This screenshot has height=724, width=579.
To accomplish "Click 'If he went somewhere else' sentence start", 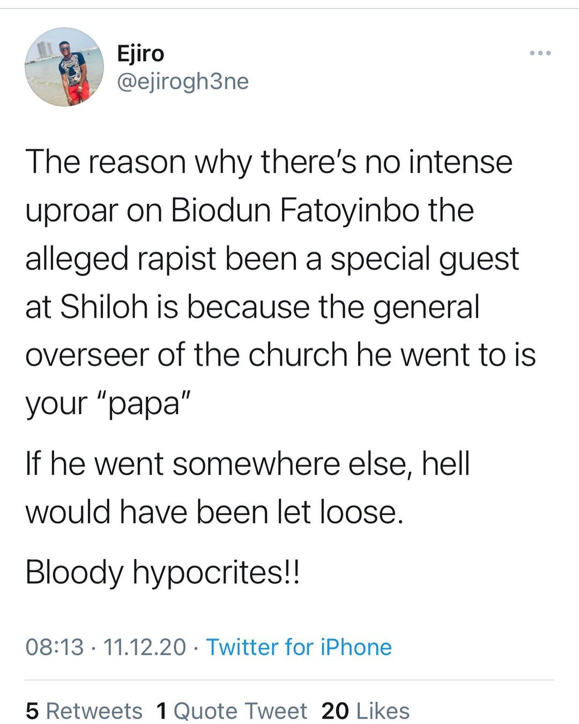I will click(x=182, y=463).
